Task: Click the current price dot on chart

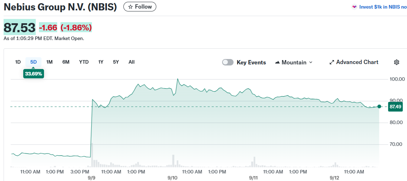Action: [379, 106]
